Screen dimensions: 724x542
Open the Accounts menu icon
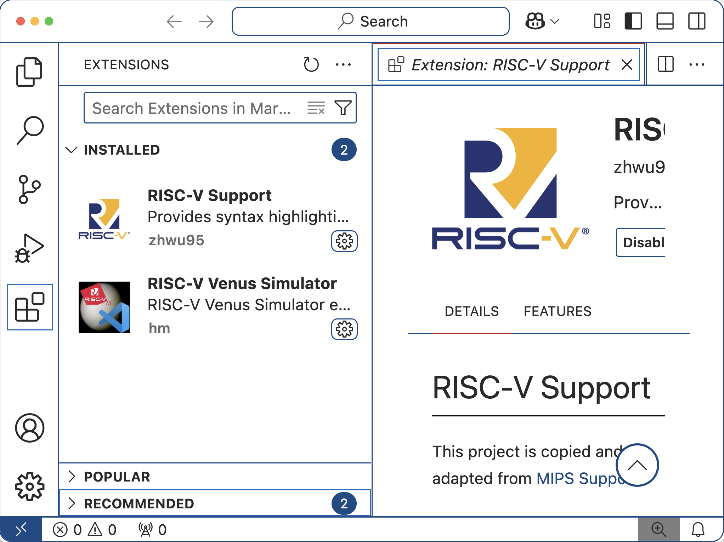(29, 428)
